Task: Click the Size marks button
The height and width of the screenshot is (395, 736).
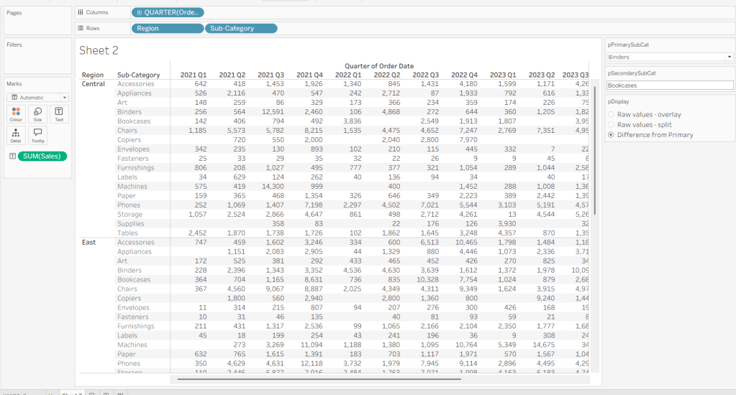Action: (37, 114)
